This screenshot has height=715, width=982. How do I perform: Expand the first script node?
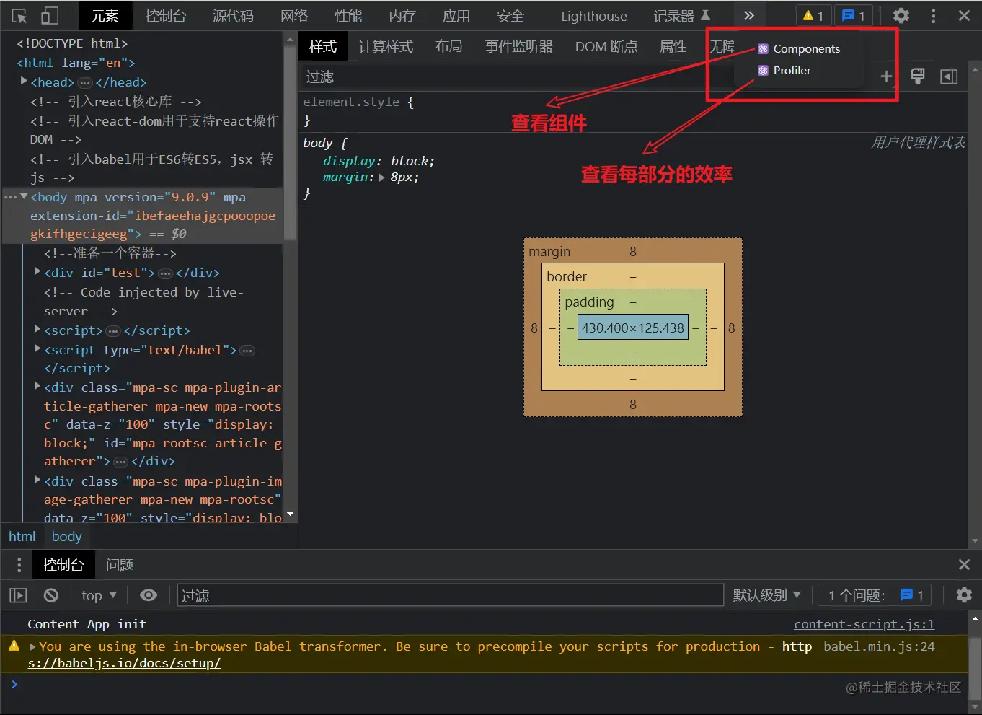click(37, 330)
